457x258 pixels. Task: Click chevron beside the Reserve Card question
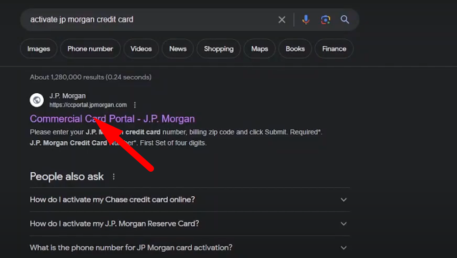pos(344,224)
